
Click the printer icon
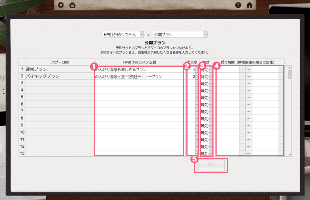click(x=72, y=5)
